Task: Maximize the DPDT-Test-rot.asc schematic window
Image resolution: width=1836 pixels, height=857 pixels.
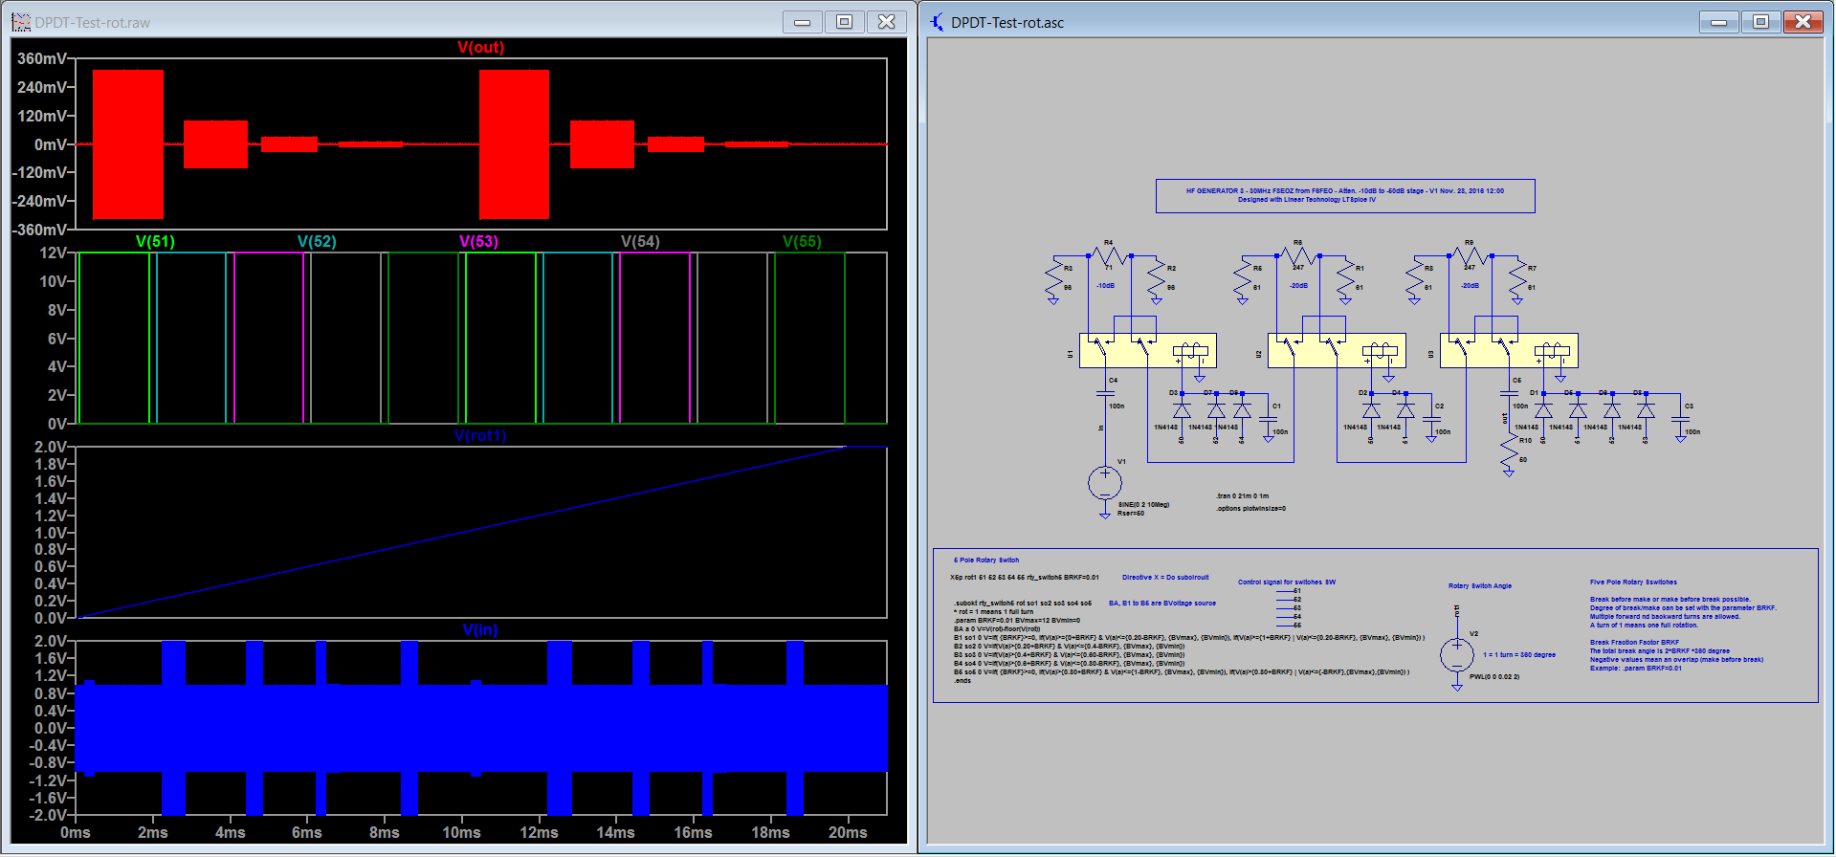Action: click(1760, 22)
